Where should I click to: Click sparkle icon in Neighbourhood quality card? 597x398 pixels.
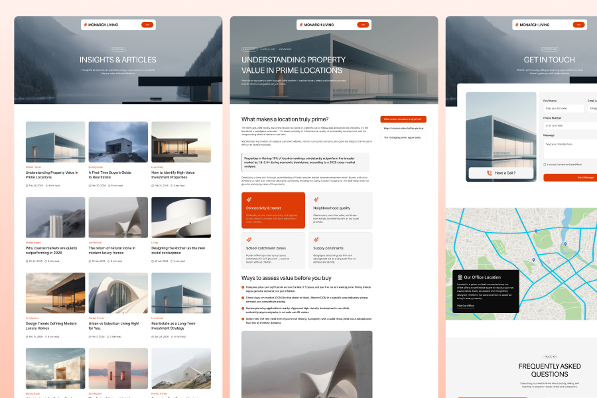316,200
